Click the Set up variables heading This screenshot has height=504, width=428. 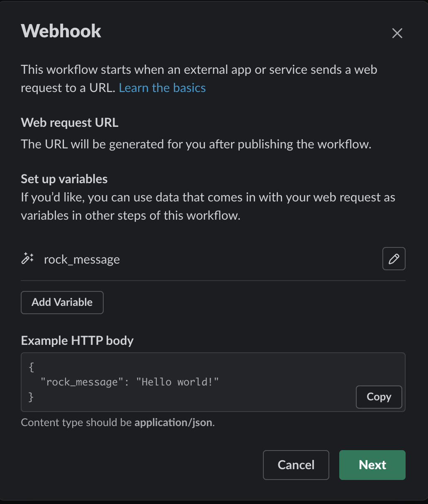click(x=64, y=179)
